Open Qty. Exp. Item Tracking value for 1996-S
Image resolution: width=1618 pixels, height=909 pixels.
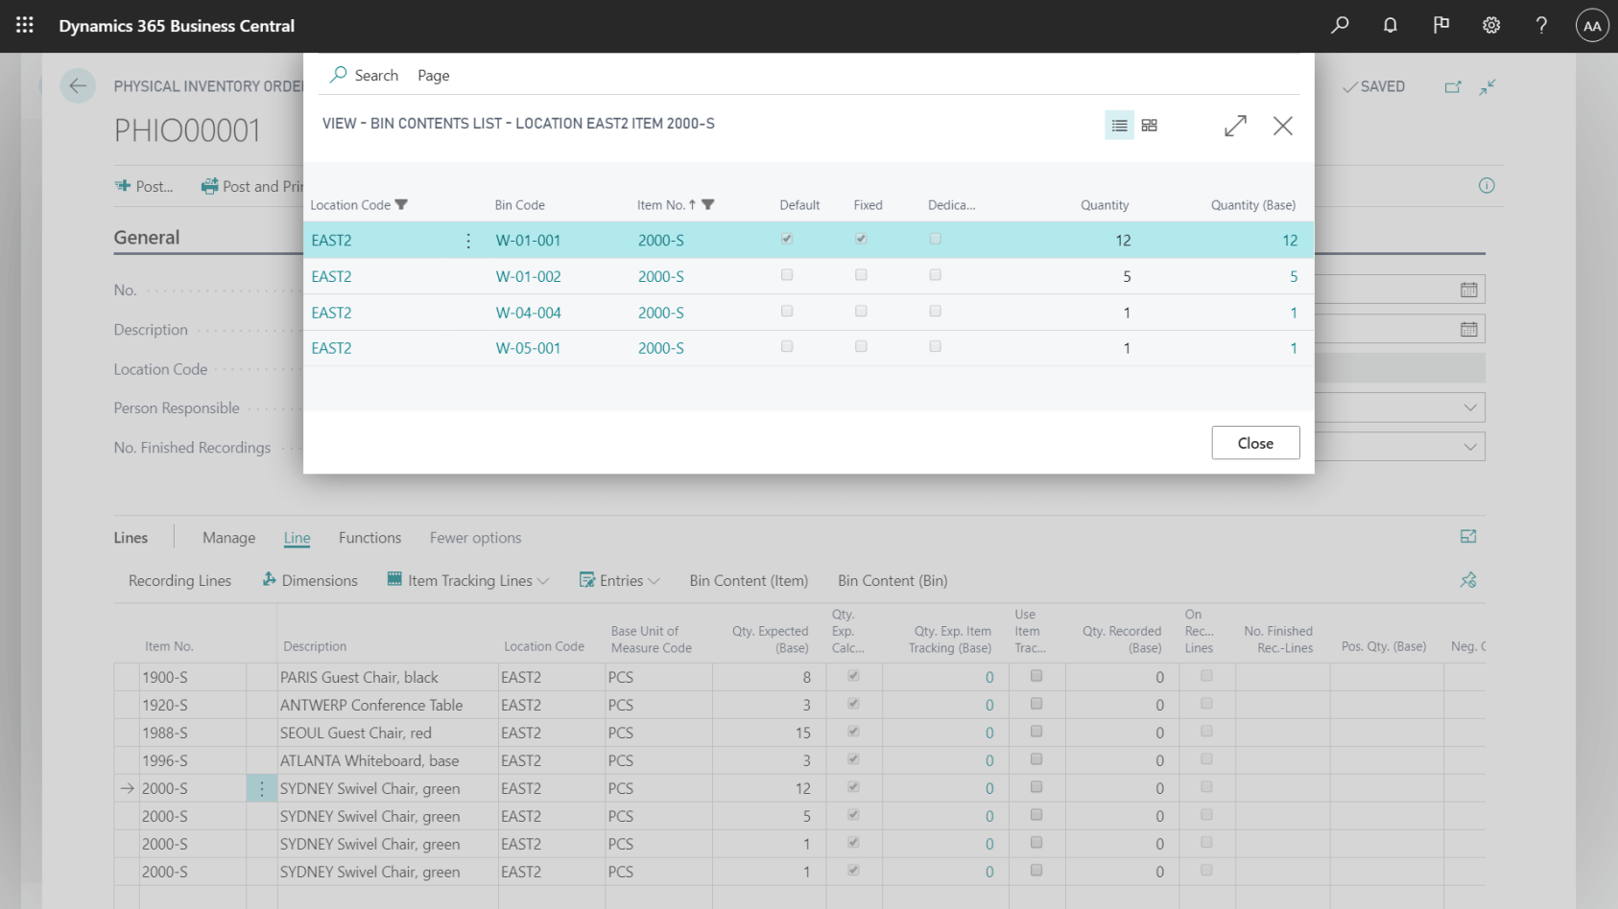[x=988, y=760]
